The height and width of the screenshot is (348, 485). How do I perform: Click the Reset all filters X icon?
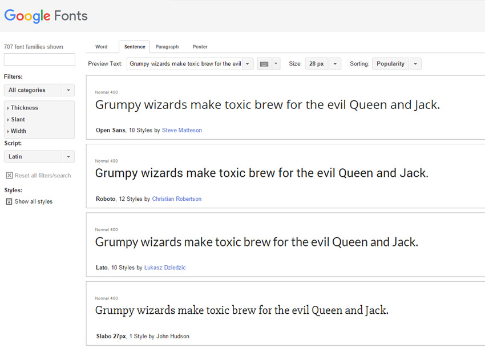tap(10, 176)
